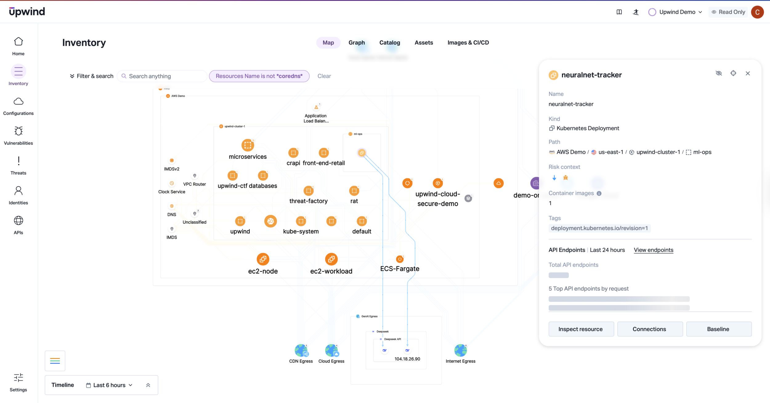Click the Search anything field
The width and height of the screenshot is (770, 403).
[162, 76]
